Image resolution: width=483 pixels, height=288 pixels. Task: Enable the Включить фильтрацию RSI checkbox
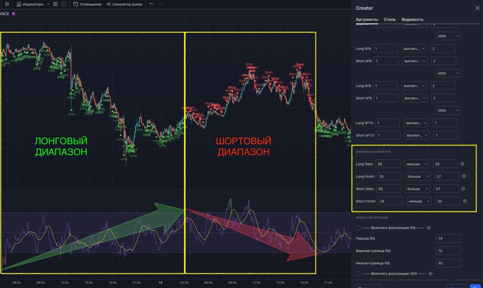[x=358, y=228]
